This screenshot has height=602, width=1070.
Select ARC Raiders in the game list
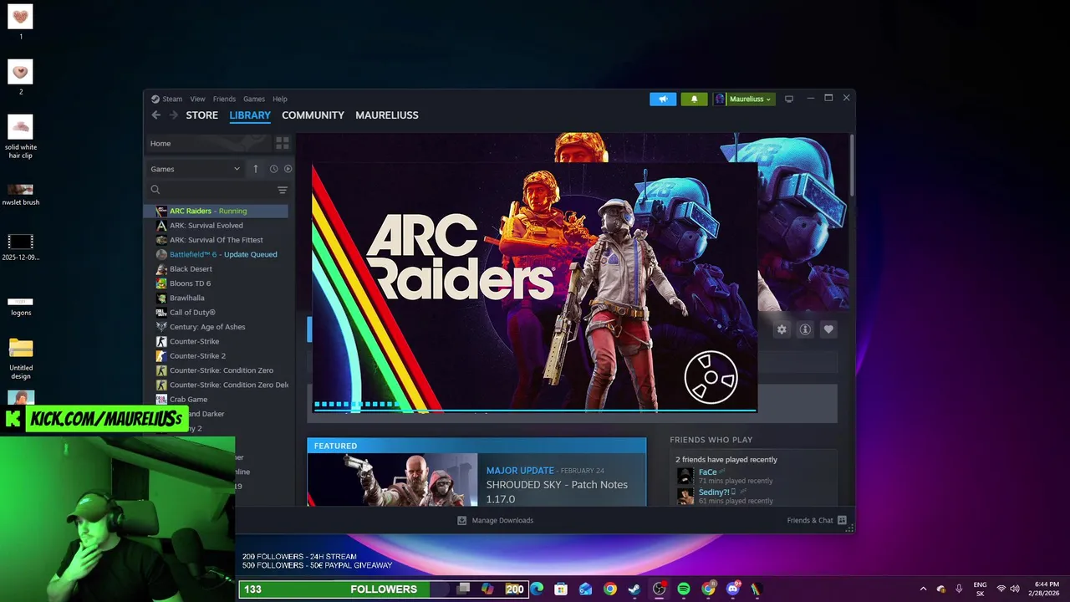pyautogui.click(x=217, y=211)
